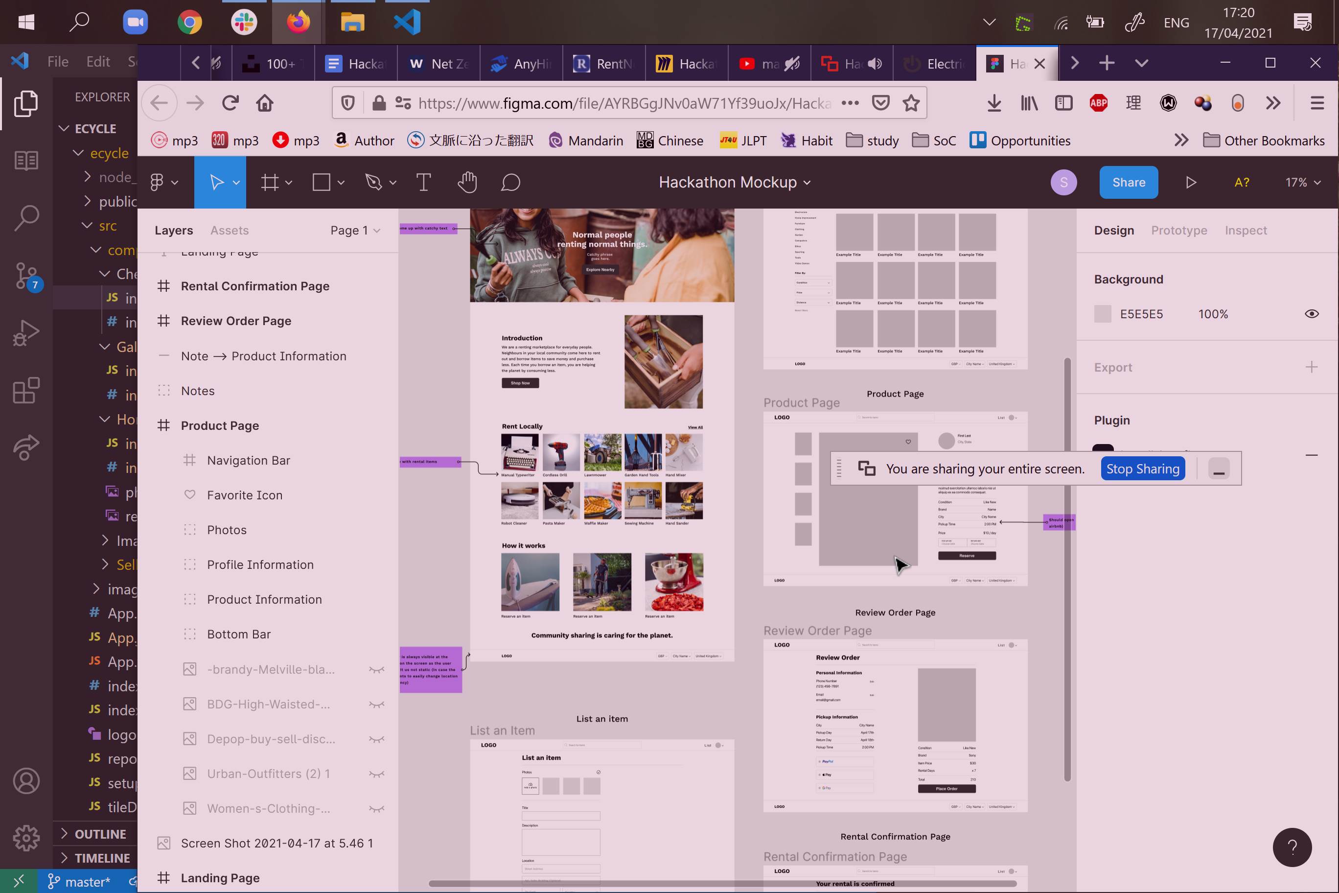The image size is (1339, 893).
Task: Open VS Code Source Control view
Action: pyautogui.click(x=26, y=276)
